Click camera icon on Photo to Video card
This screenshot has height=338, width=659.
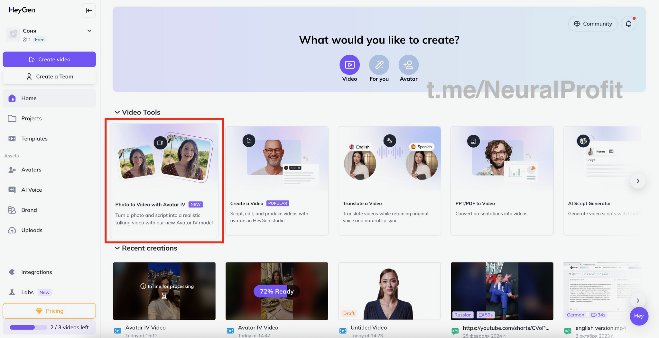tap(160, 143)
